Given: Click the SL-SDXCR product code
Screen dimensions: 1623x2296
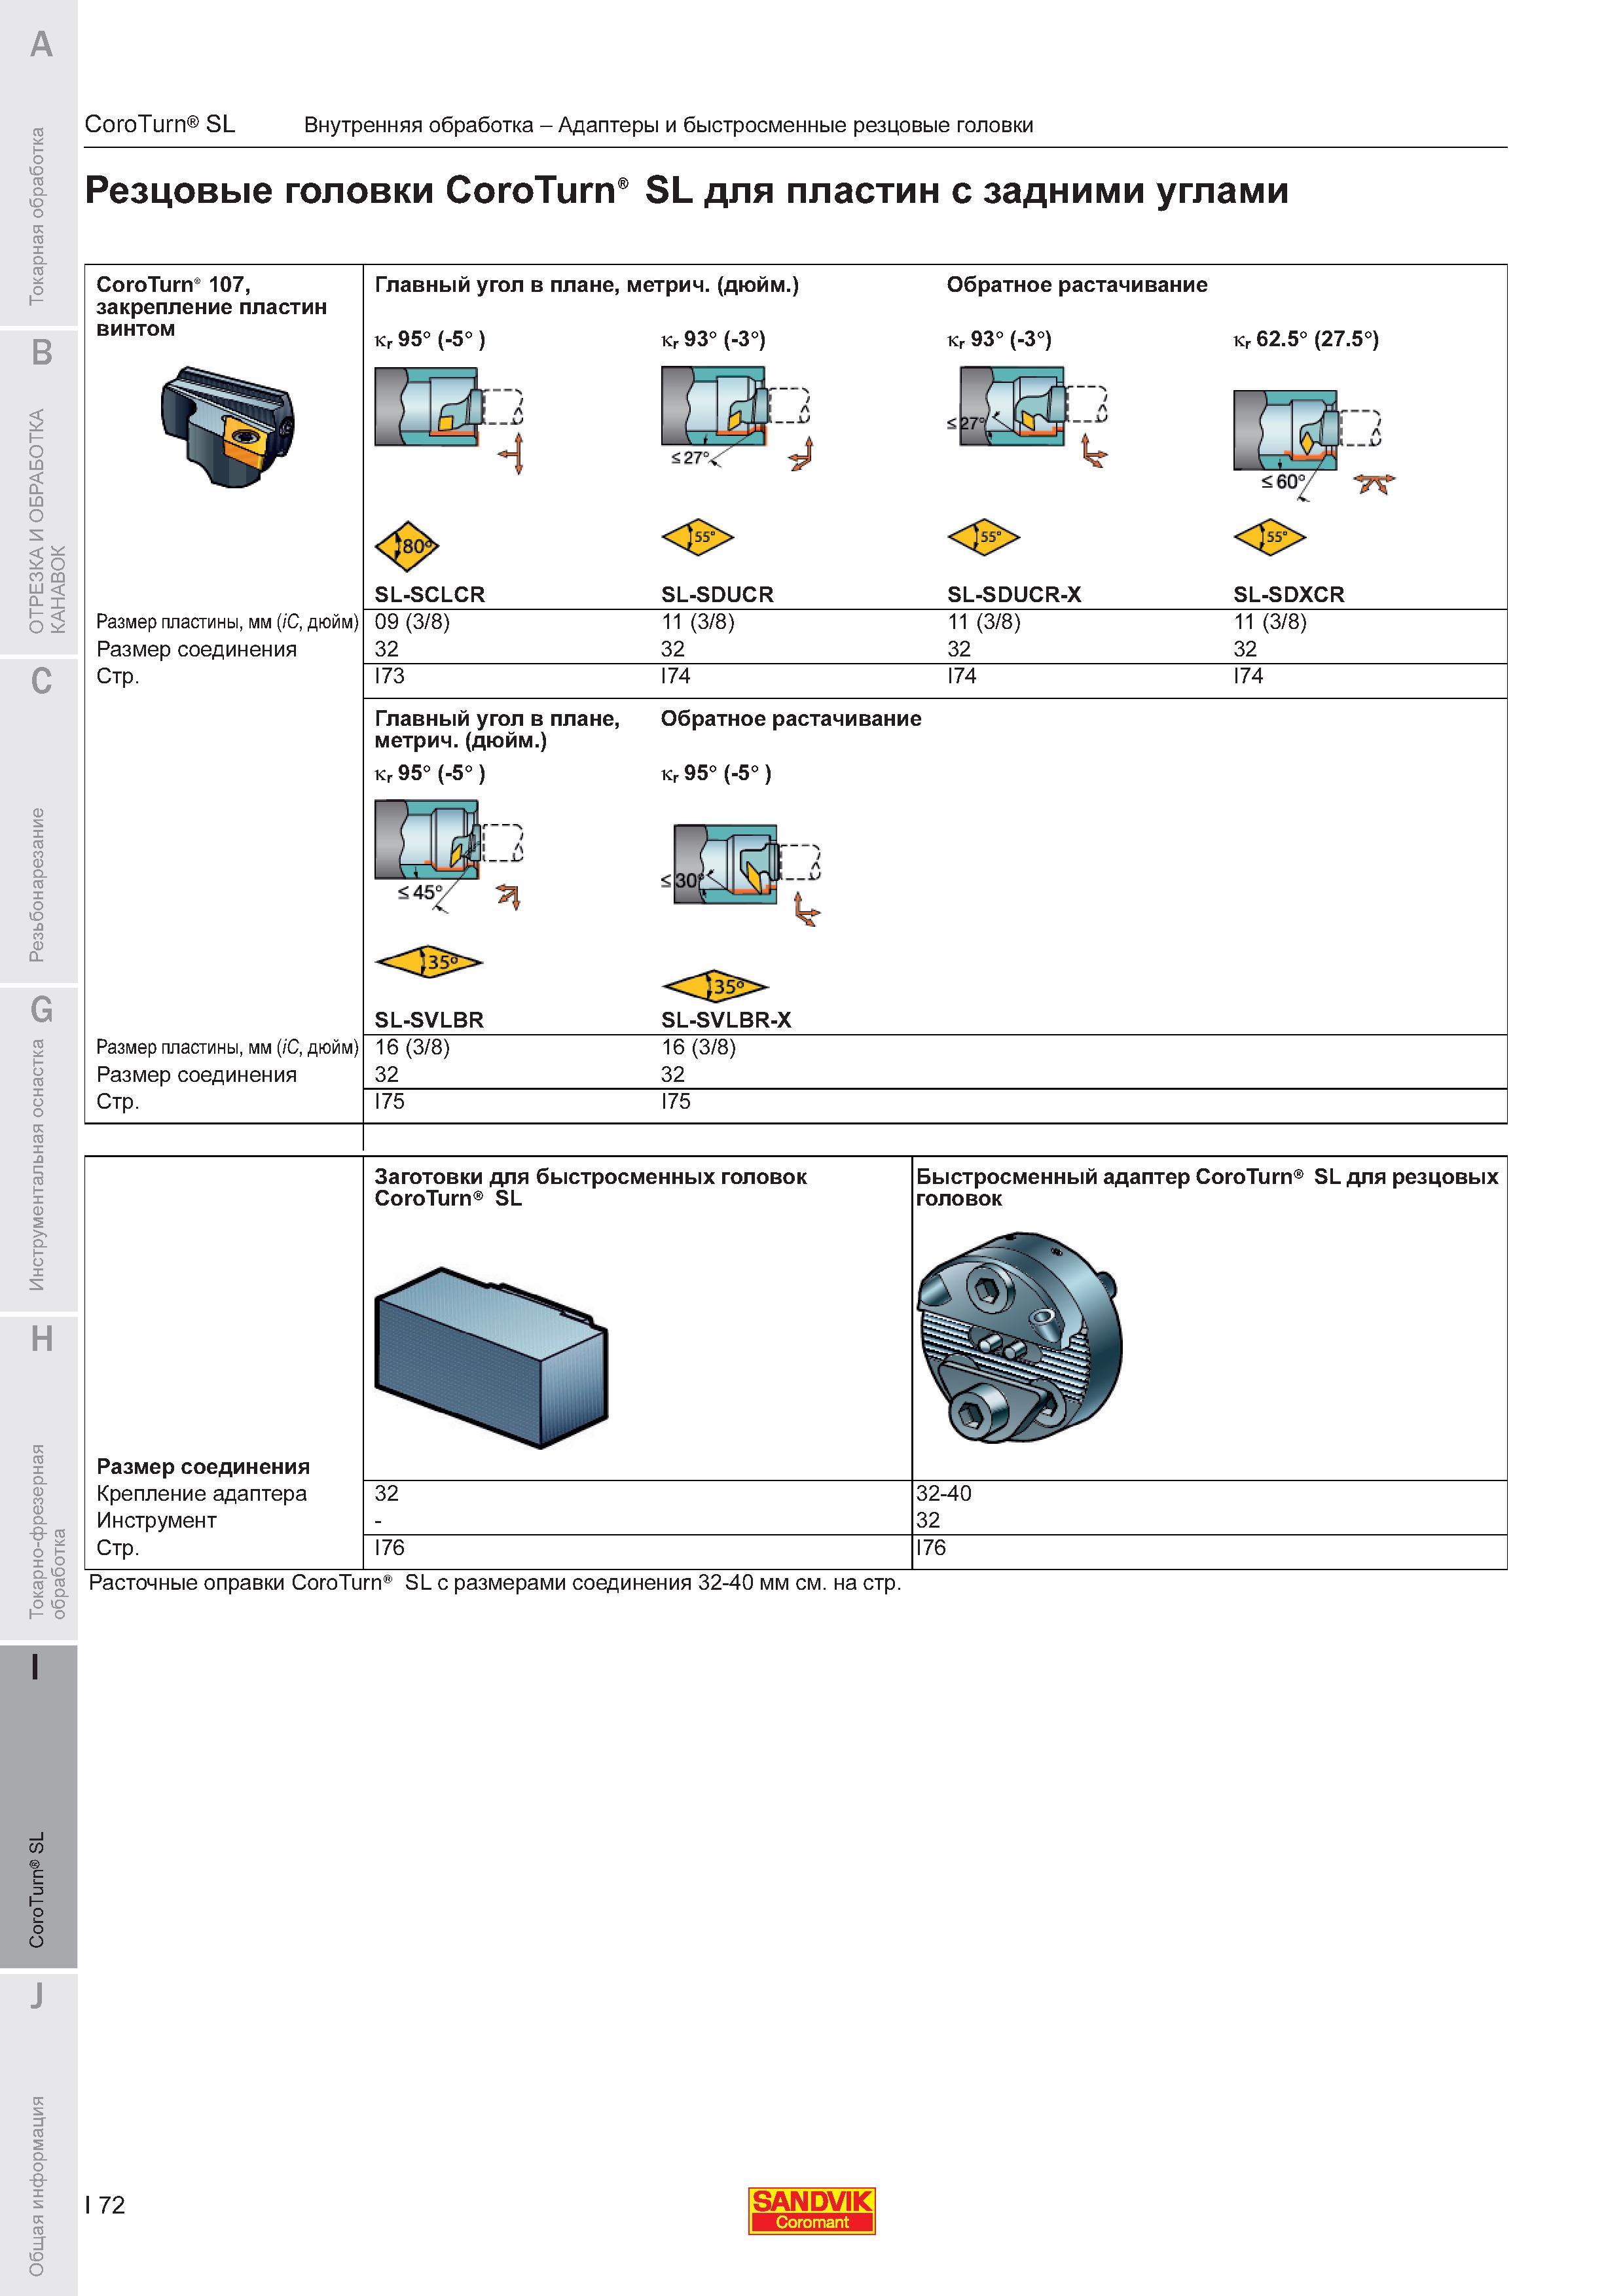Looking at the screenshot, I should coord(1288,594).
